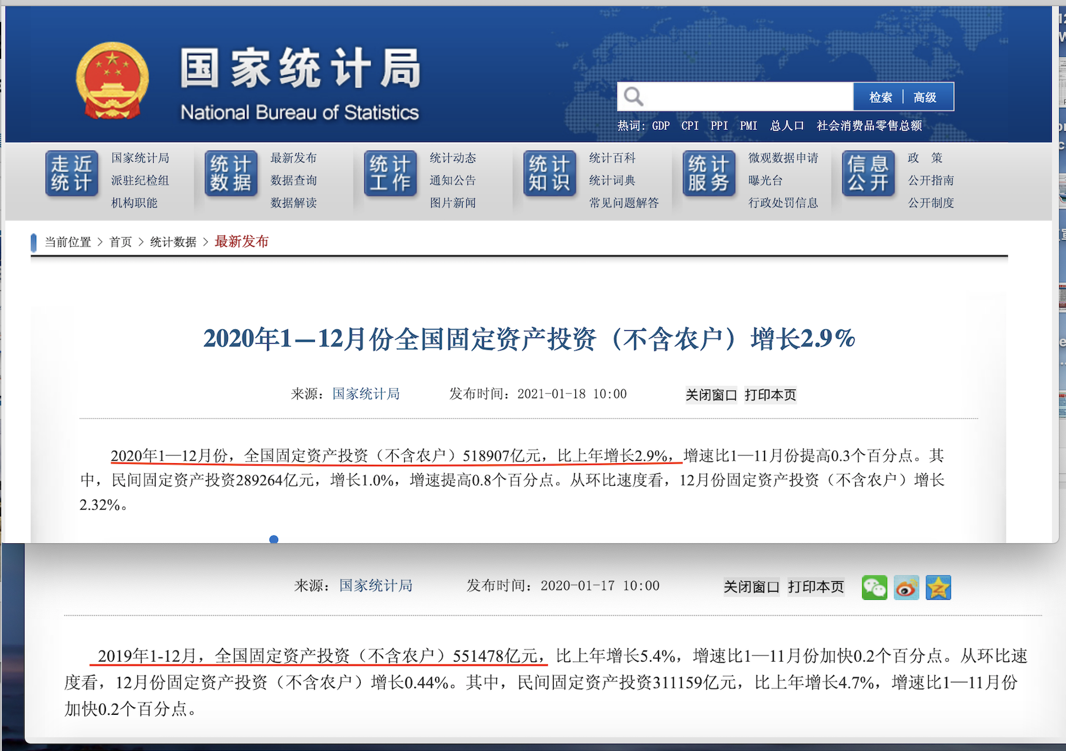Click the 走近统计 blue tile icon
The image size is (1066, 751).
click(x=72, y=173)
